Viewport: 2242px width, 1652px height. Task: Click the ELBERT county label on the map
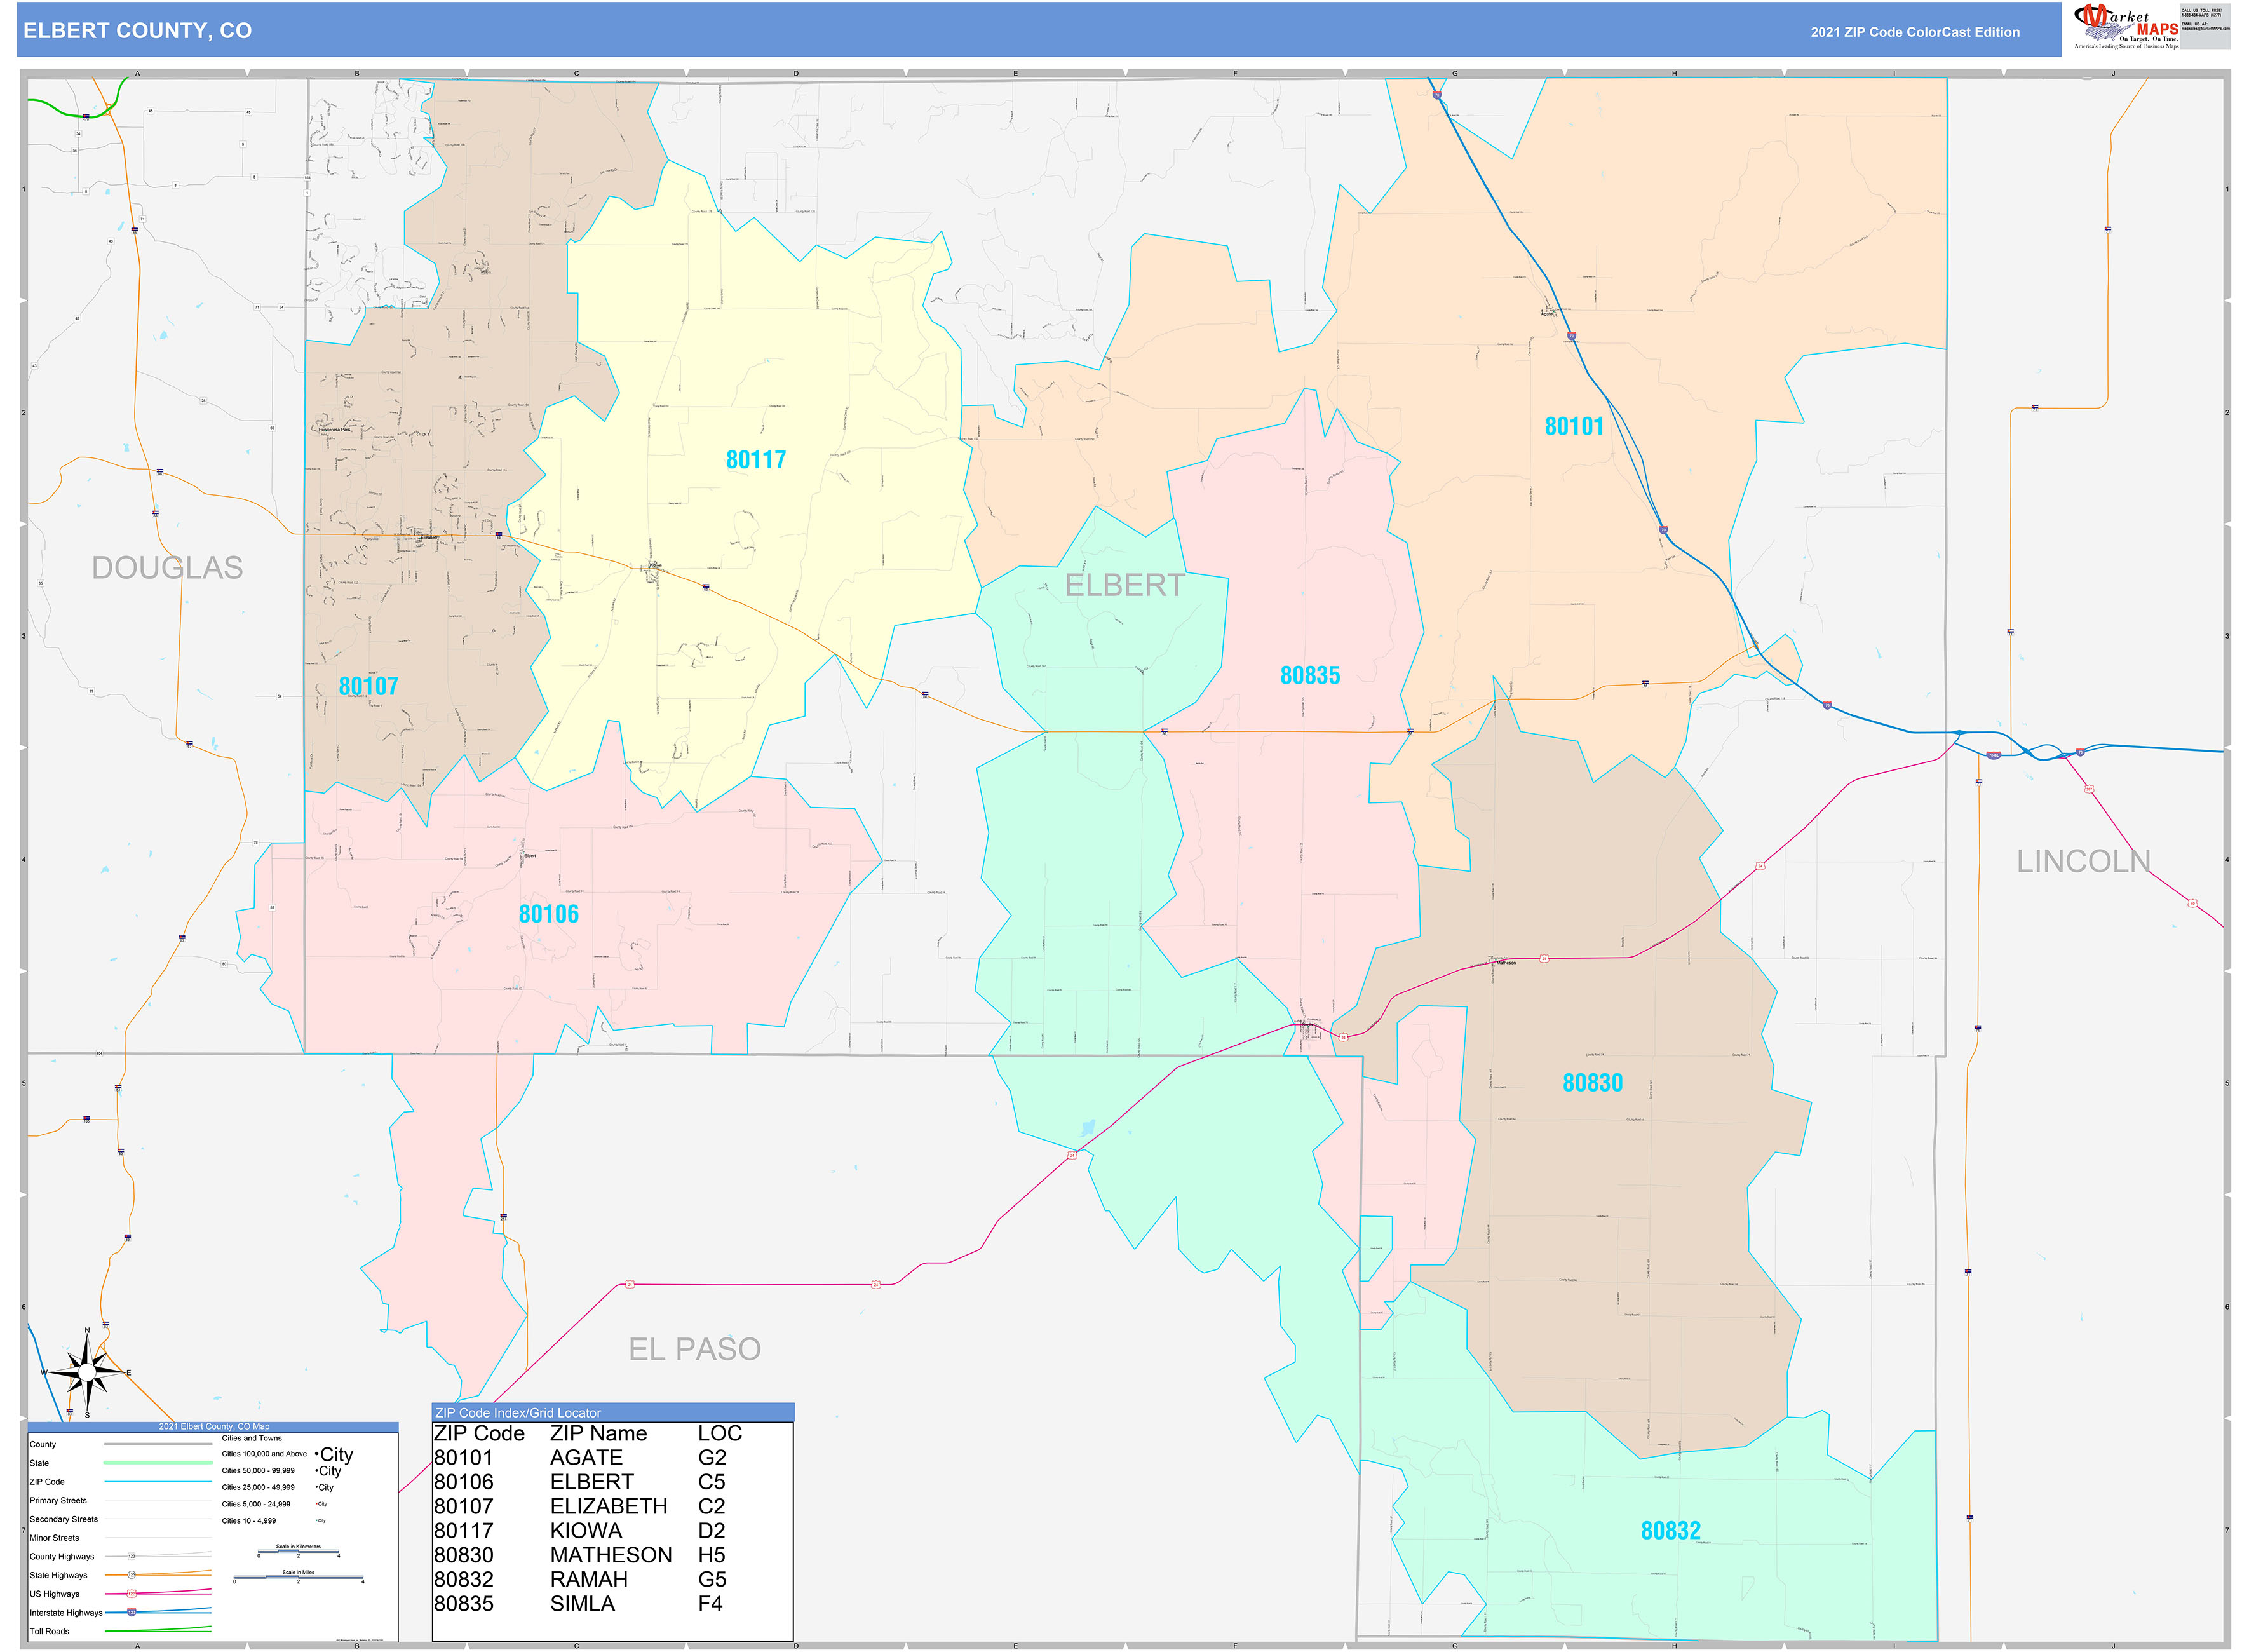tap(1124, 586)
